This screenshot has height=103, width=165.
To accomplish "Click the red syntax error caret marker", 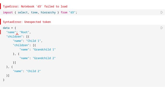I will point(17,34).
